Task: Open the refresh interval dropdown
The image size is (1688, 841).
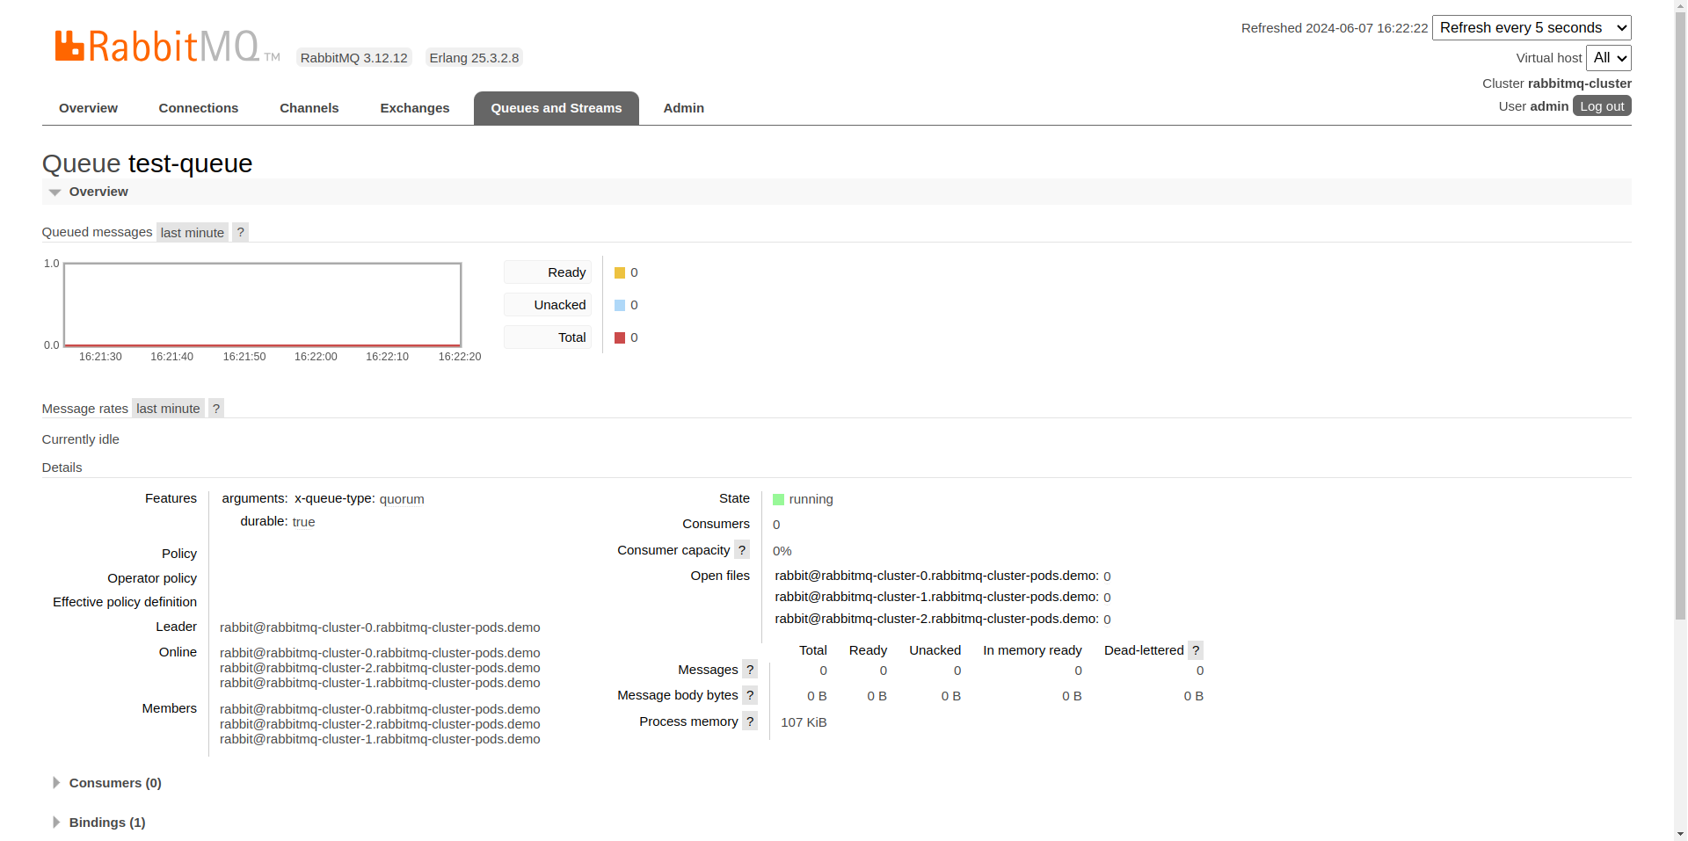Action: point(1531,28)
